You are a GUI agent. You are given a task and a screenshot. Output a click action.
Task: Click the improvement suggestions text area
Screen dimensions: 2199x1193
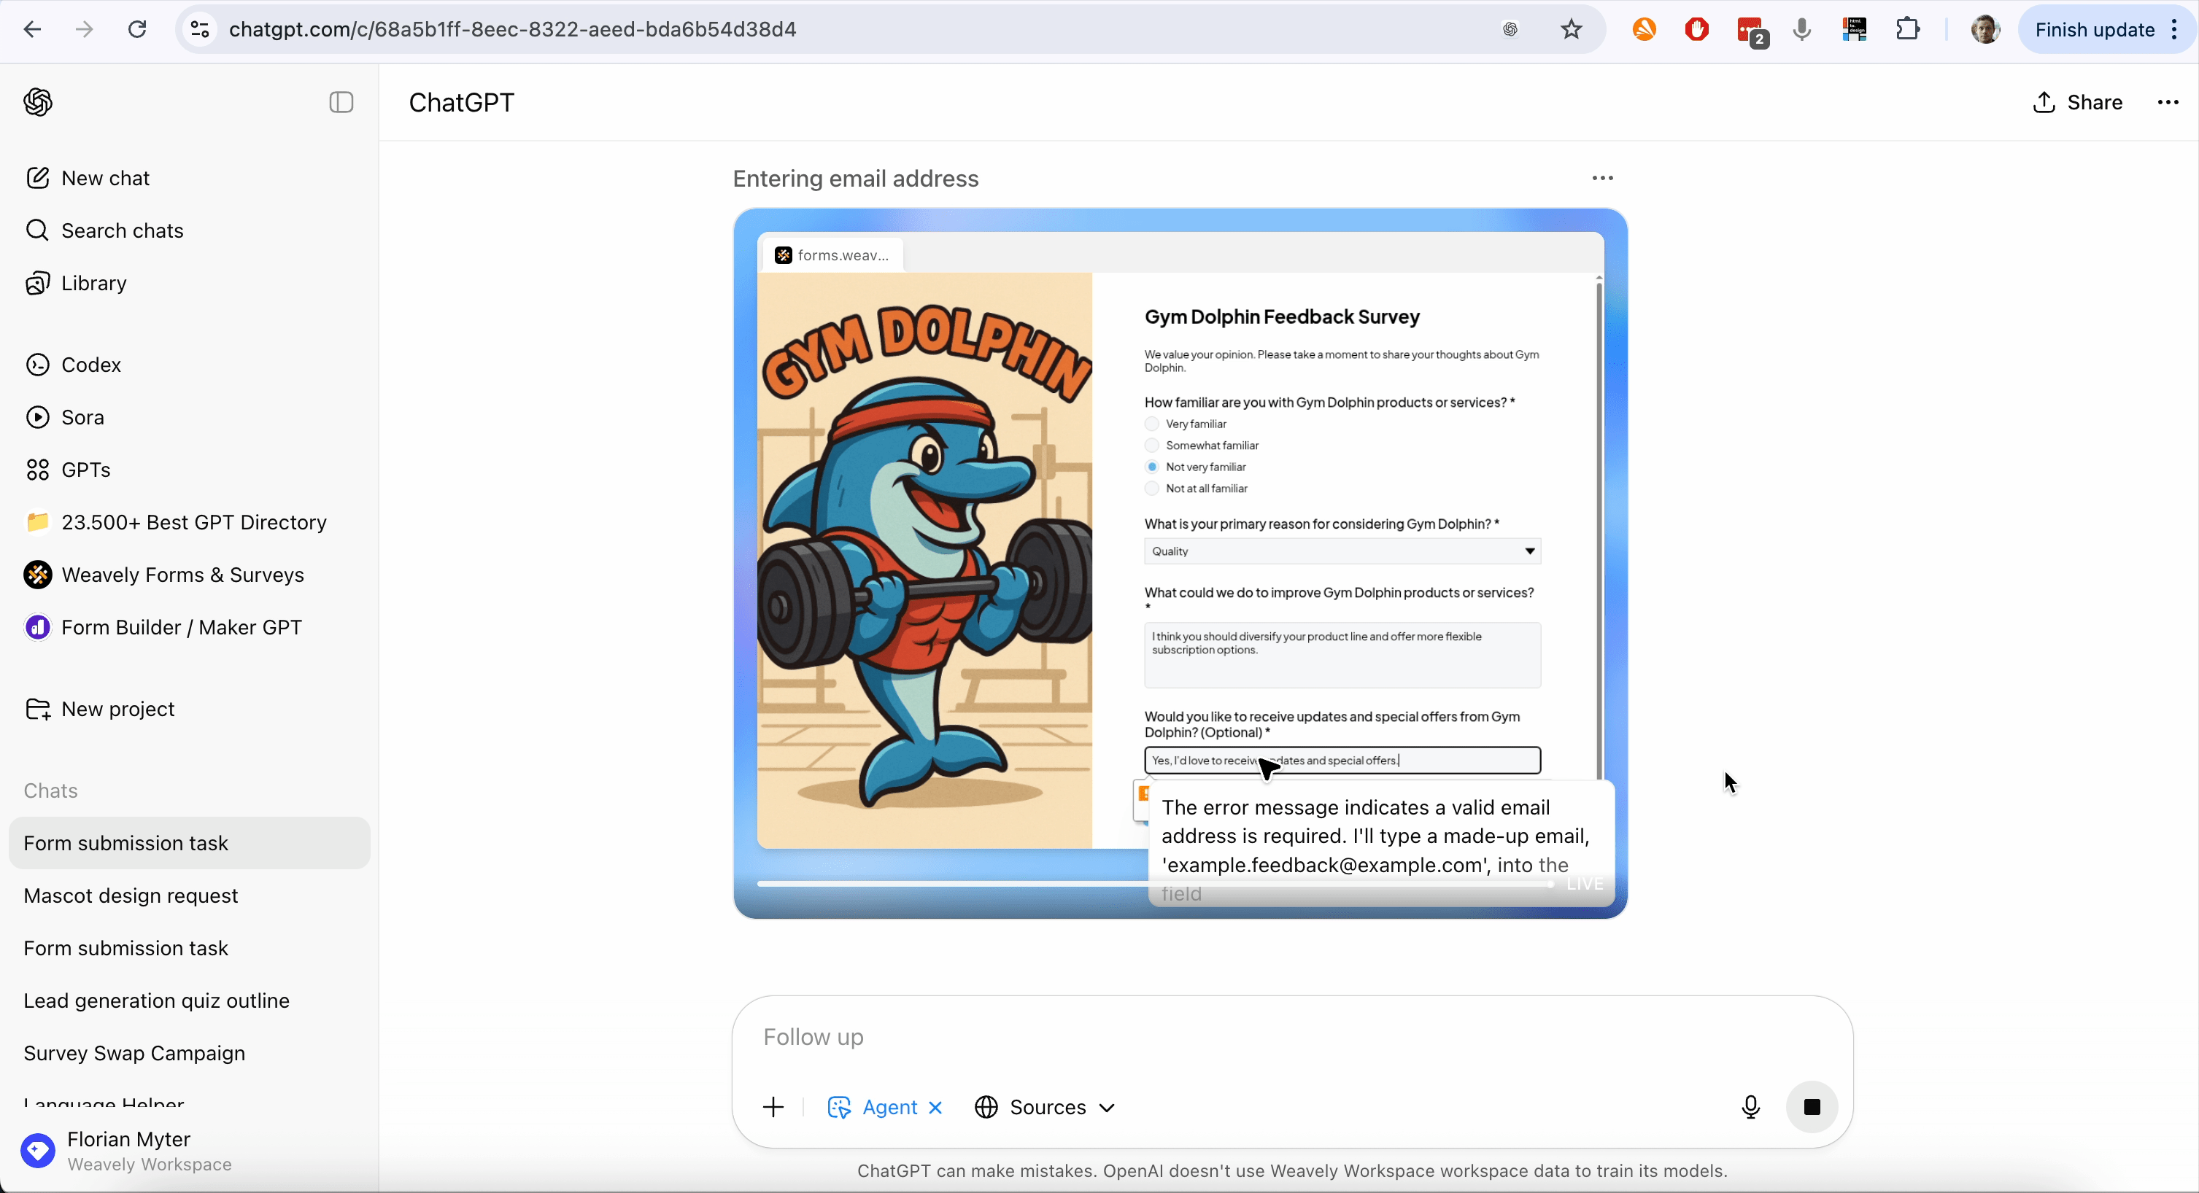(1342, 656)
